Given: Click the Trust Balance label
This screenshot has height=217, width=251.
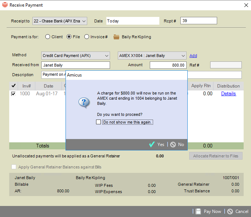Looking at the screenshot, I should point(197,191).
